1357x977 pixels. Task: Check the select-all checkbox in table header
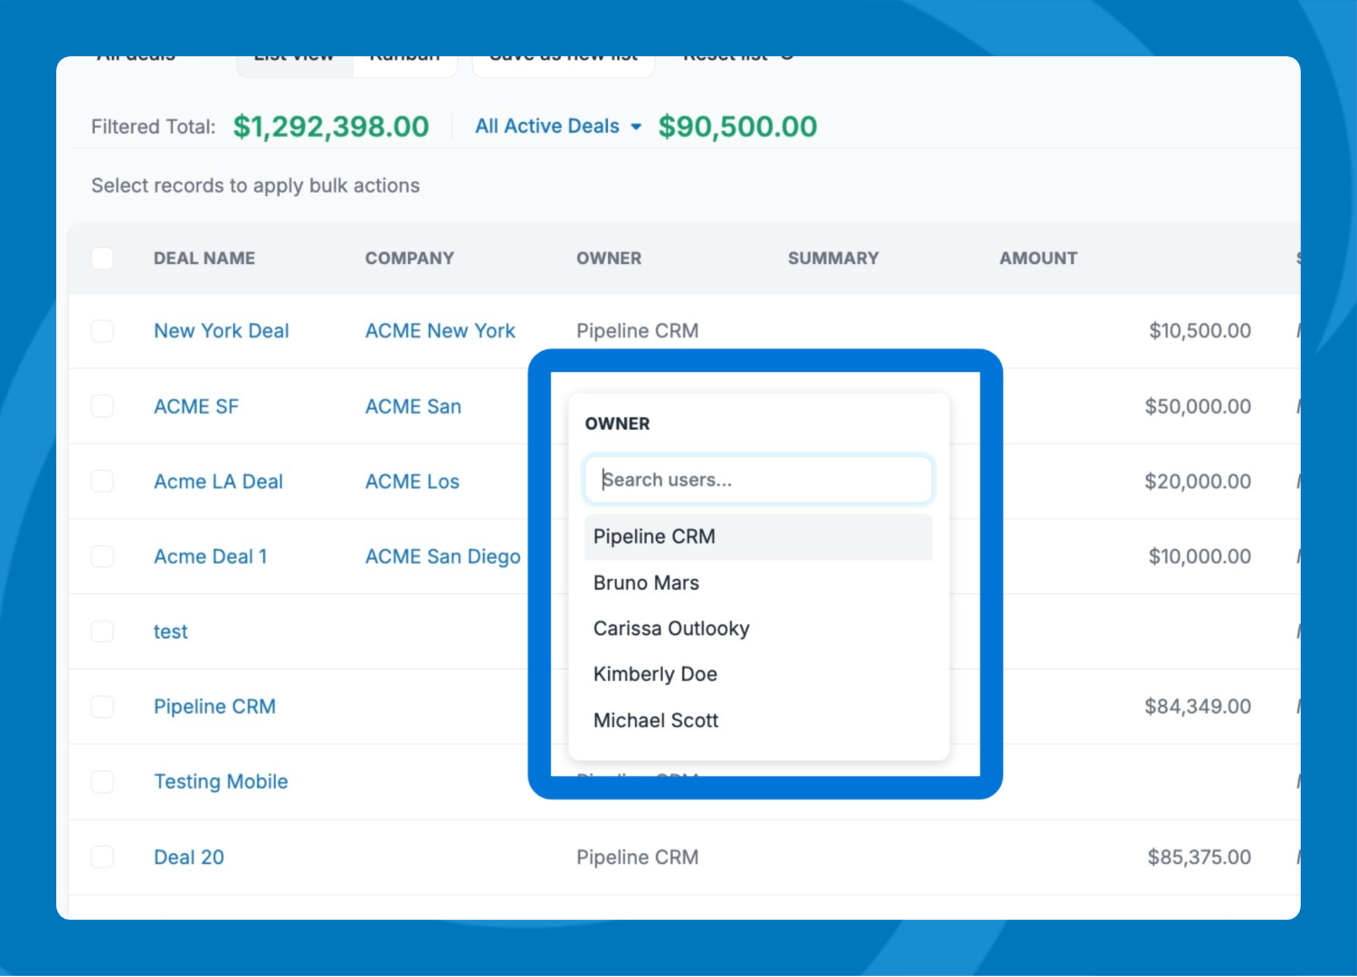pos(102,259)
